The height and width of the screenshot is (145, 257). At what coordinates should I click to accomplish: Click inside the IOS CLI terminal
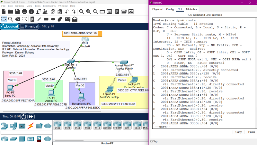pos(204,73)
